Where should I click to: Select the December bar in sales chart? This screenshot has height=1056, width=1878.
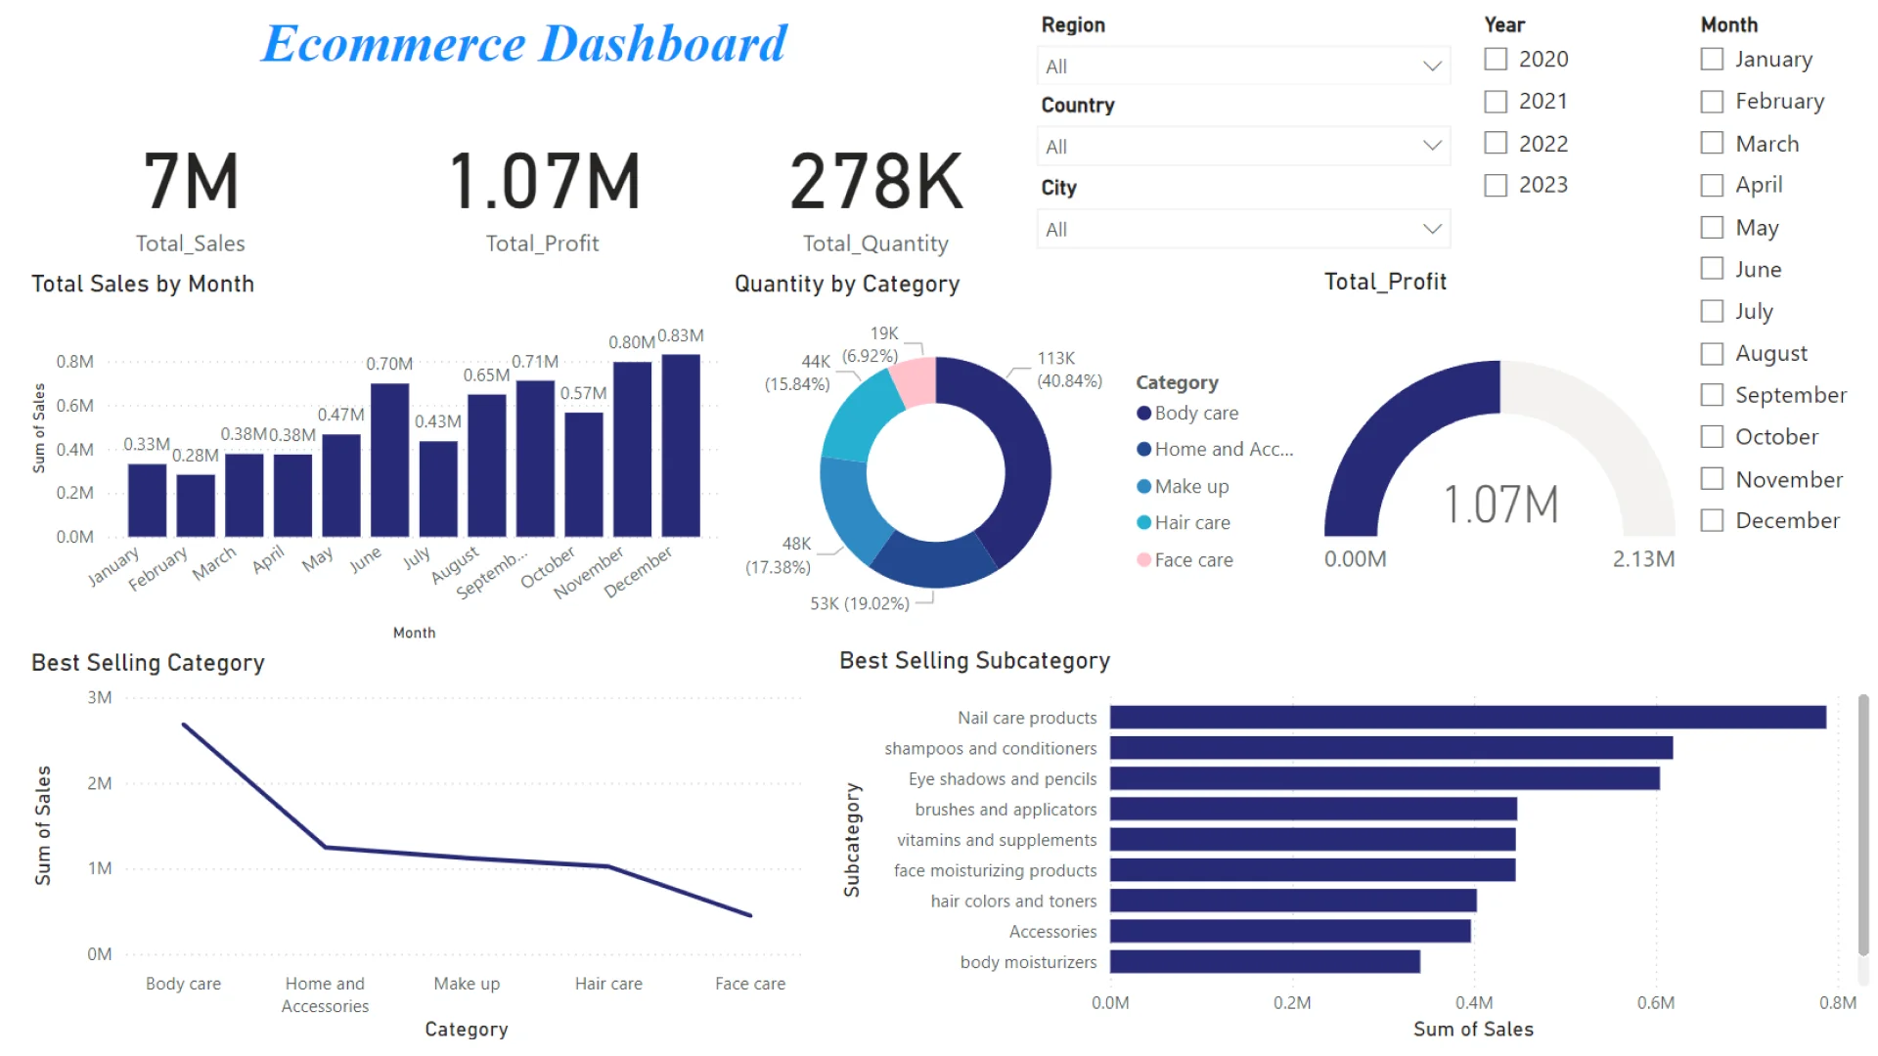click(x=681, y=446)
